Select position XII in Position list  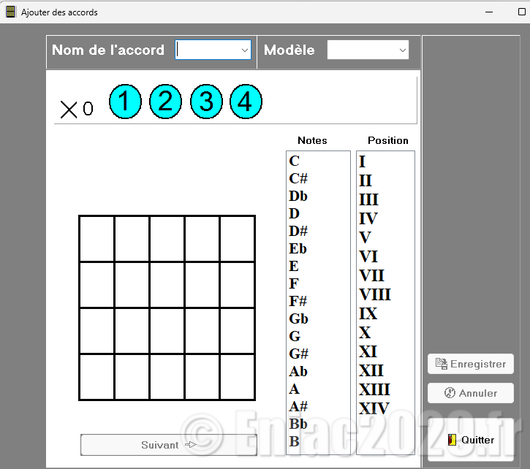click(371, 370)
